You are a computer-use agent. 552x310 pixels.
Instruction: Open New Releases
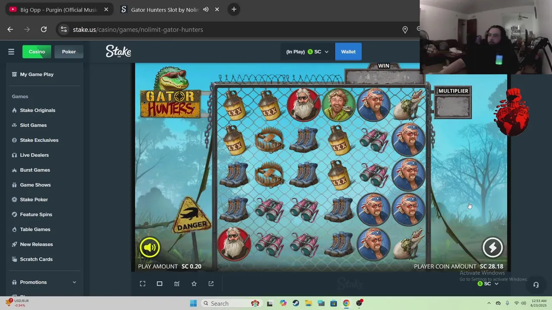[x=36, y=245]
